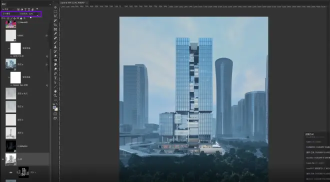This screenshot has height=182, width=330.
Task: Select the Rectangular Marquee tool
Action: [55, 11]
